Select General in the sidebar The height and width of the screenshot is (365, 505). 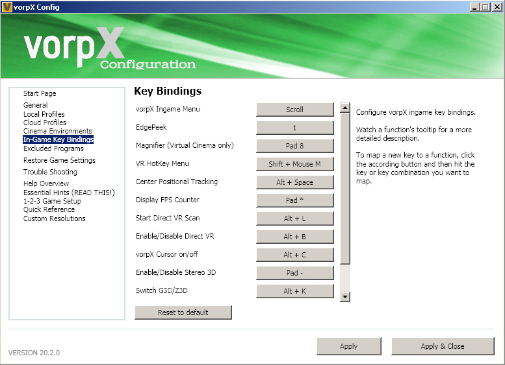(36, 105)
